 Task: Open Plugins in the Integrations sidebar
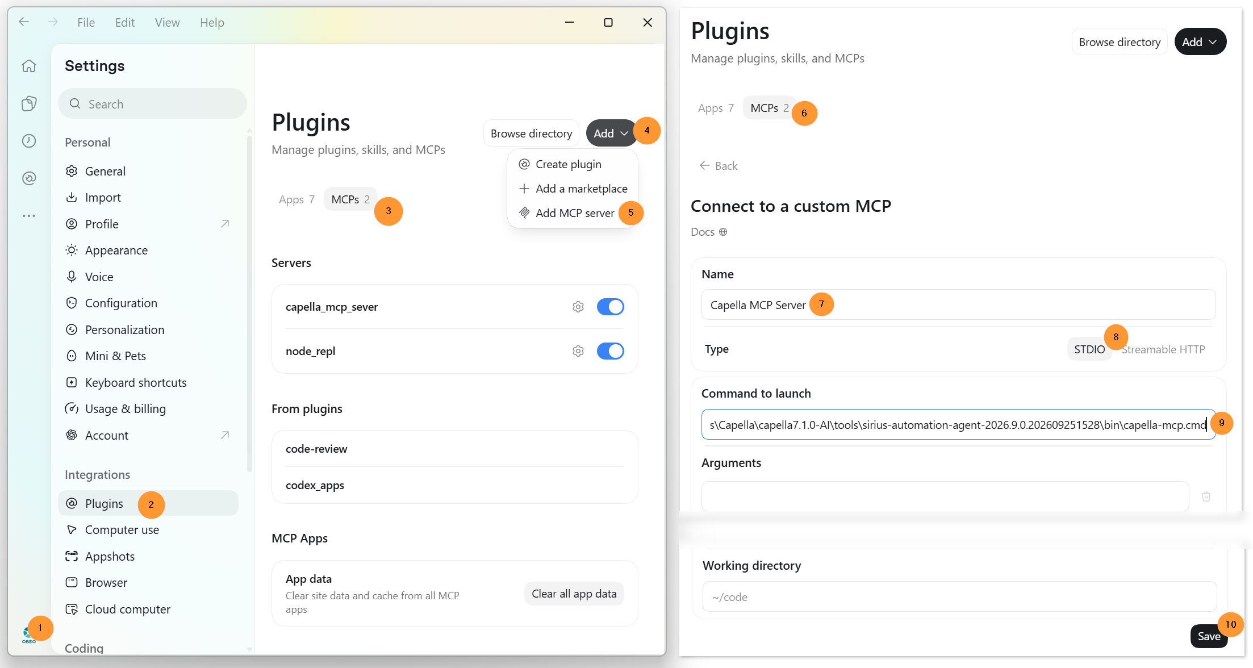point(148,503)
